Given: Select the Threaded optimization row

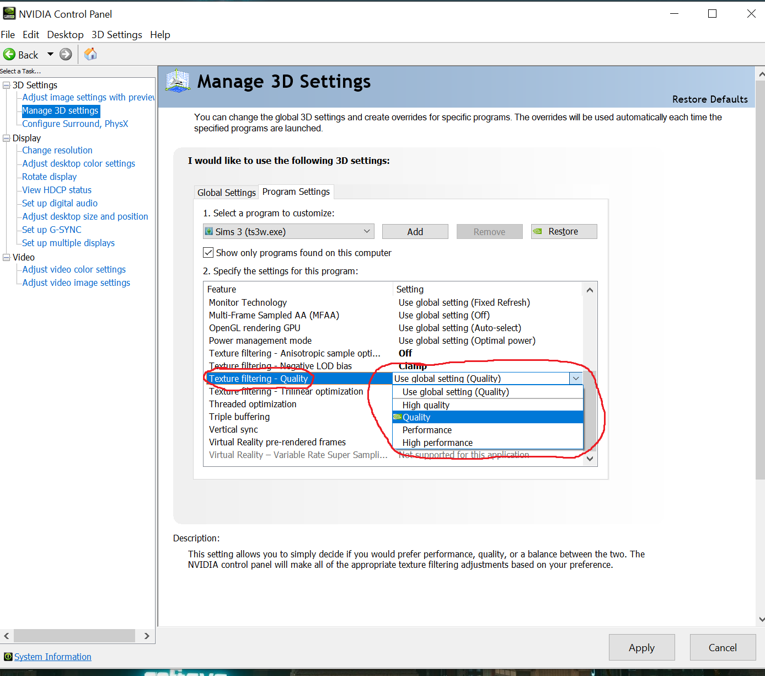Looking at the screenshot, I should click(x=298, y=404).
